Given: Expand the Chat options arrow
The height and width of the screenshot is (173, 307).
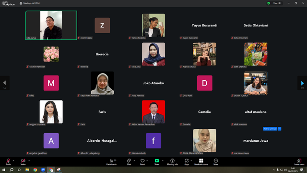Looking at the screenshot, I should click(134, 161).
